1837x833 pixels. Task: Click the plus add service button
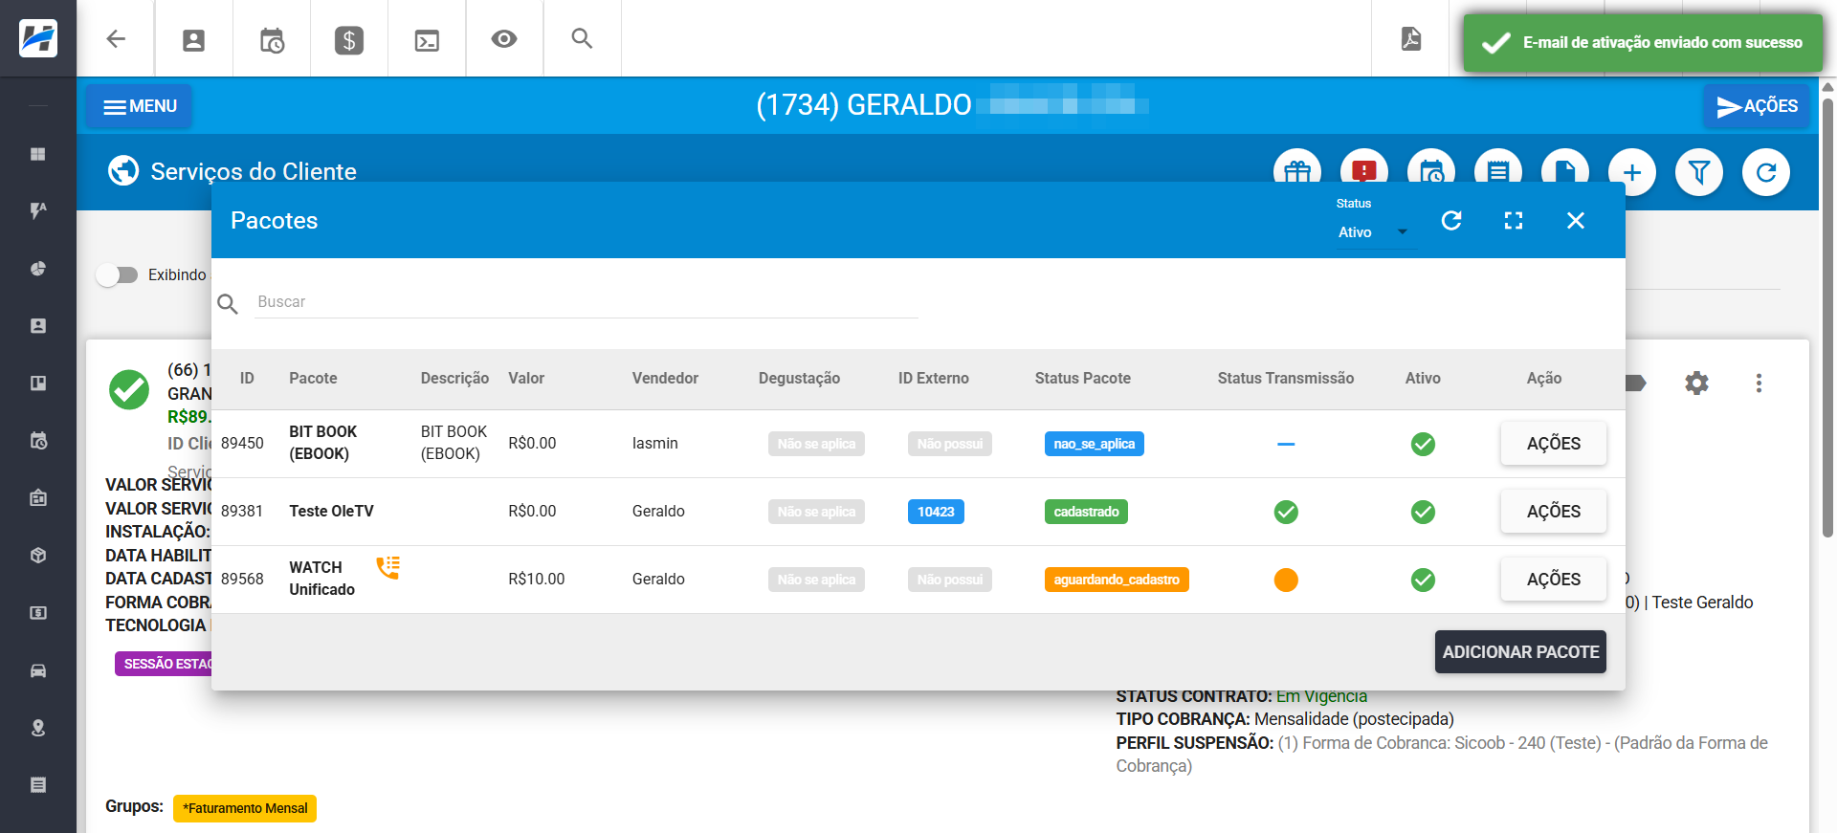pyautogui.click(x=1632, y=172)
